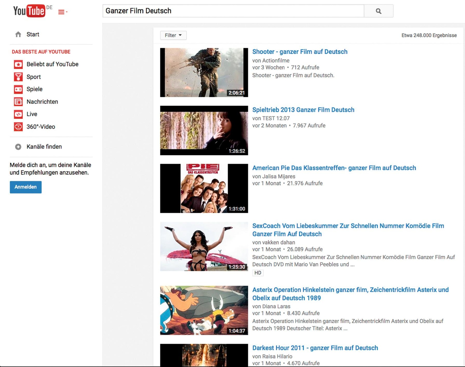Image resolution: width=465 pixels, height=367 pixels.
Task: Click the DAS BESTE AUF YOUTUBE heading
Action: (41, 52)
